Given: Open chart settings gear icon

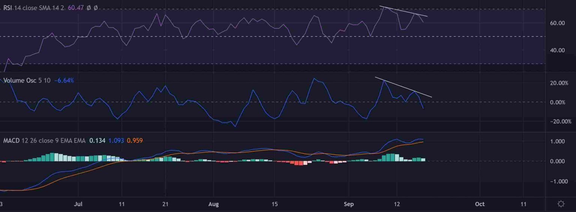Looking at the screenshot, I should [561, 204].
